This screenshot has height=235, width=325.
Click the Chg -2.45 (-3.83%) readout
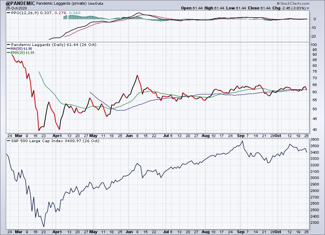click(289, 8)
